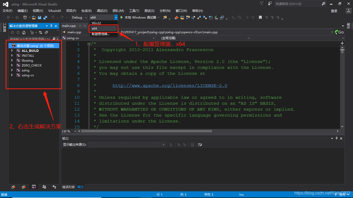Click the Home icon in solution explorer

[24, 32]
